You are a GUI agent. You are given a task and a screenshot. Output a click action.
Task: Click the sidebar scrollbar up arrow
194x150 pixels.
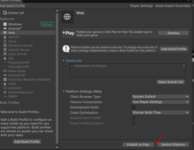(x=57, y=11)
